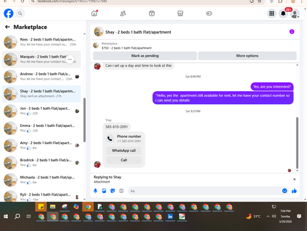
Task: Click conversation info icon in chat header
Action: (292, 32)
